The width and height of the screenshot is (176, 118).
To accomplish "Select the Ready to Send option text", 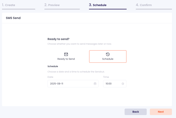I will pos(66,59).
